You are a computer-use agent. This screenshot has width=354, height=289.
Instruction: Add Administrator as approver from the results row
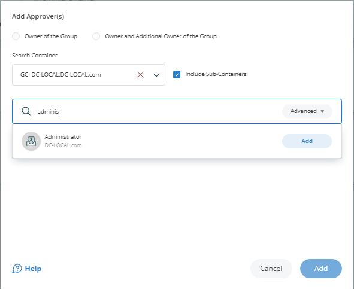307,141
